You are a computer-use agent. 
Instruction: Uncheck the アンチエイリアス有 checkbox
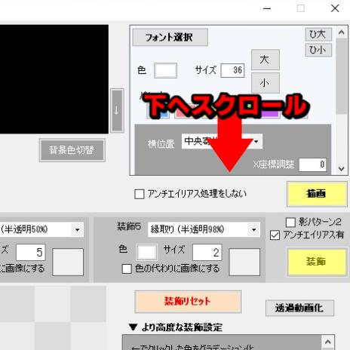(x=275, y=235)
